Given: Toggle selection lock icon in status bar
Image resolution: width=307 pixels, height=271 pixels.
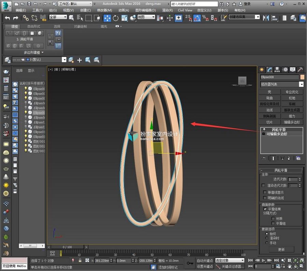Looking at the screenshot, I should pos(80,260).
